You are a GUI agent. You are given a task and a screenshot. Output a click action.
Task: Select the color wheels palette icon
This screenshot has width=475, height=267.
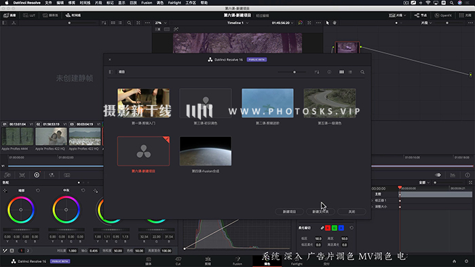point(37,175)
